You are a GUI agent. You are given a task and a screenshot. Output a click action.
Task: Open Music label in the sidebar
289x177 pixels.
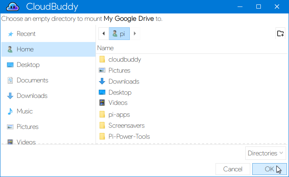pos(25,111)
